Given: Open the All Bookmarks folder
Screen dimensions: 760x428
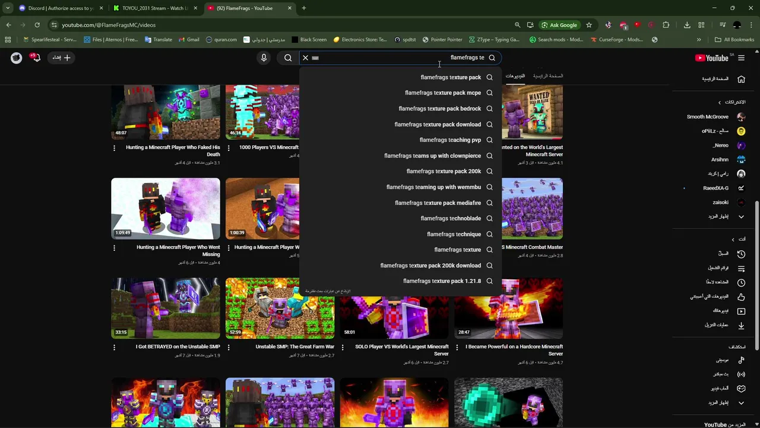Looking at the screenshot, I should tap(734, 40).
